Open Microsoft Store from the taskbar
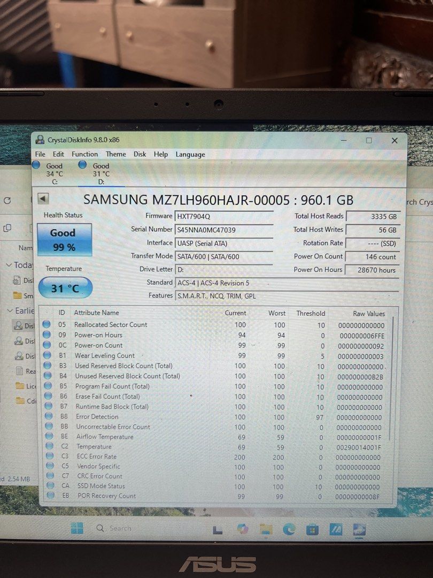The width and height of the screenshot is (433, 578). [312, 530]
